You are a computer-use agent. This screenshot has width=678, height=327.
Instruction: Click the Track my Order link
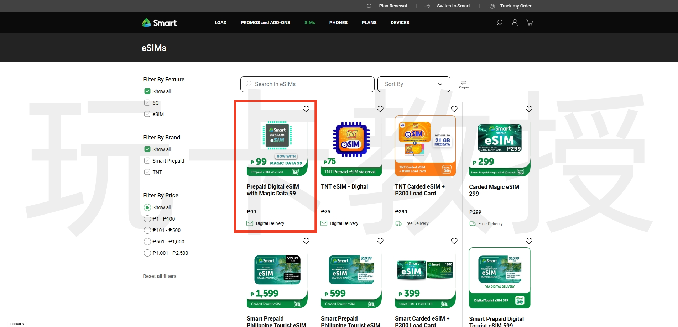(516, 6)
